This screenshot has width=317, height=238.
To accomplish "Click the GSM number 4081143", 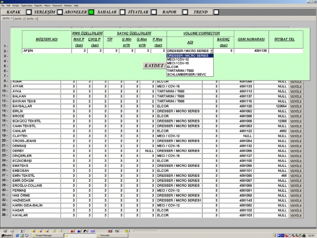I will [245, 200].
